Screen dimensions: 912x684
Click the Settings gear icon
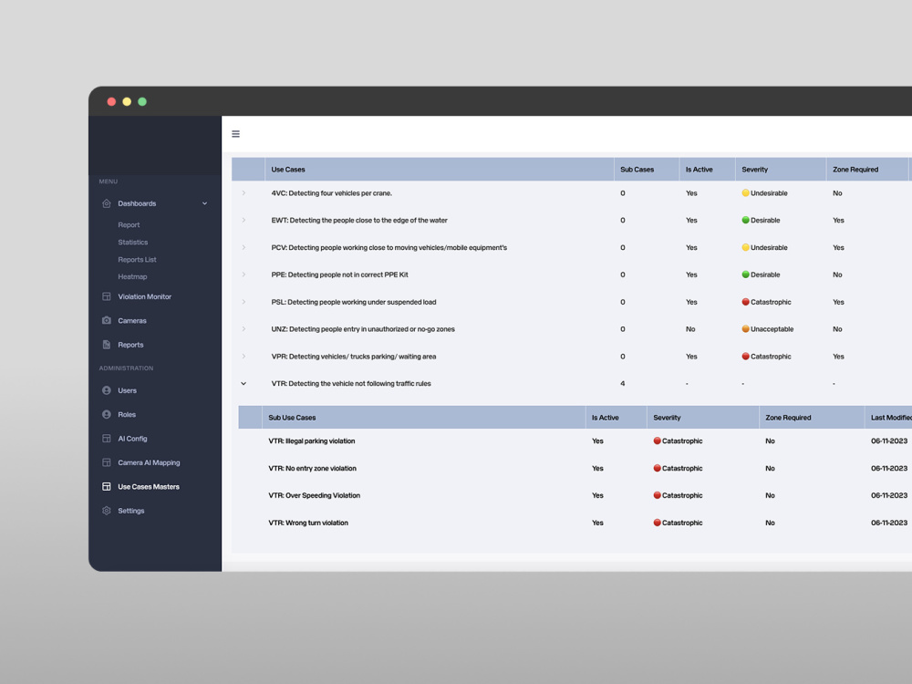[x=107, y=511]
